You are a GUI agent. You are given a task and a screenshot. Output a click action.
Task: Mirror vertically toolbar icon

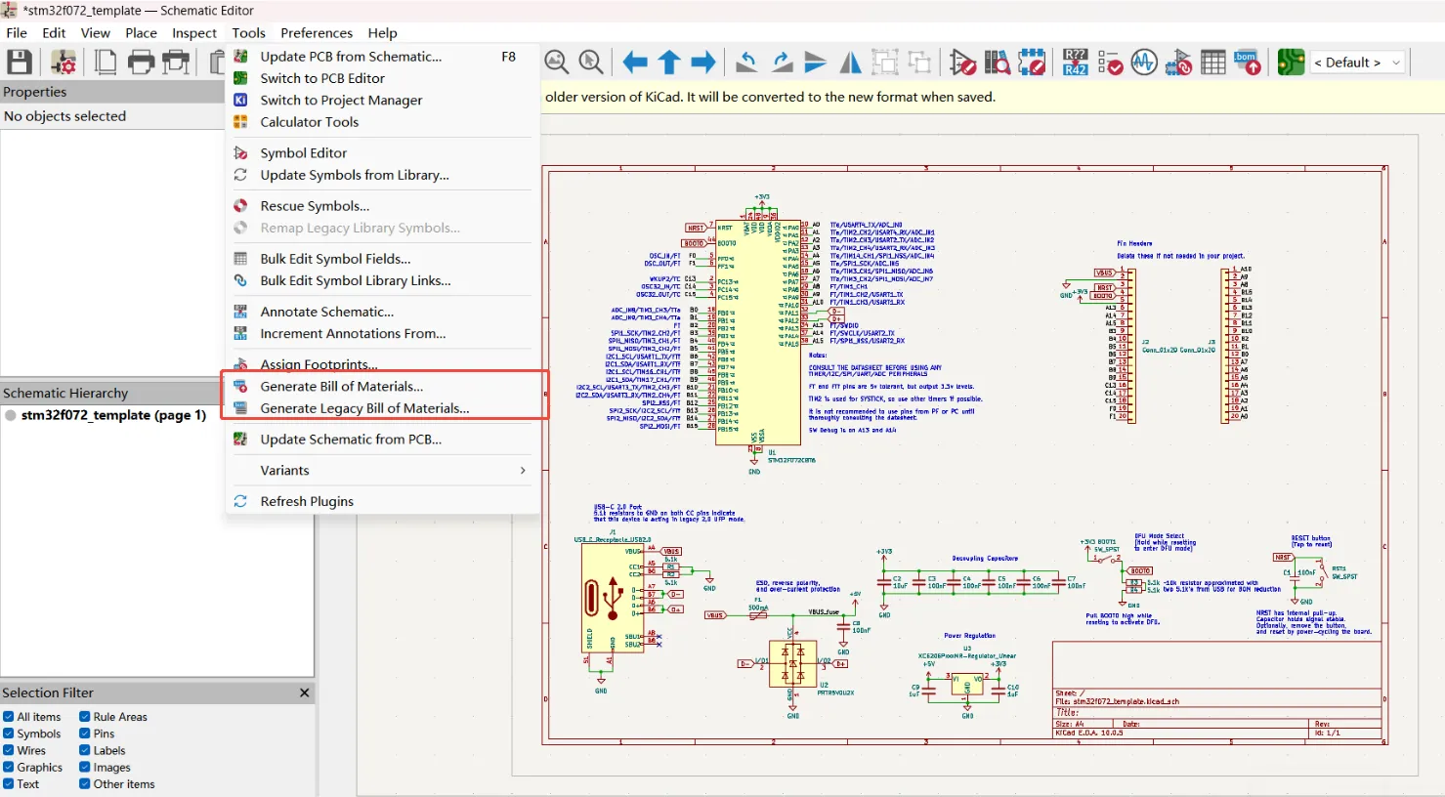pyautogui.click(x=816, y=63)
